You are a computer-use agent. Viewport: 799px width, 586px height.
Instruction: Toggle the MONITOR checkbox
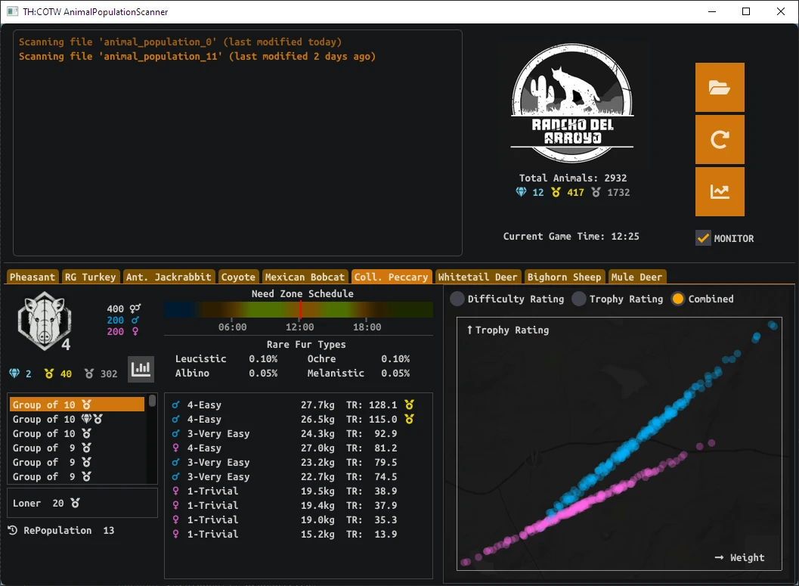click(x=703, y=238)
